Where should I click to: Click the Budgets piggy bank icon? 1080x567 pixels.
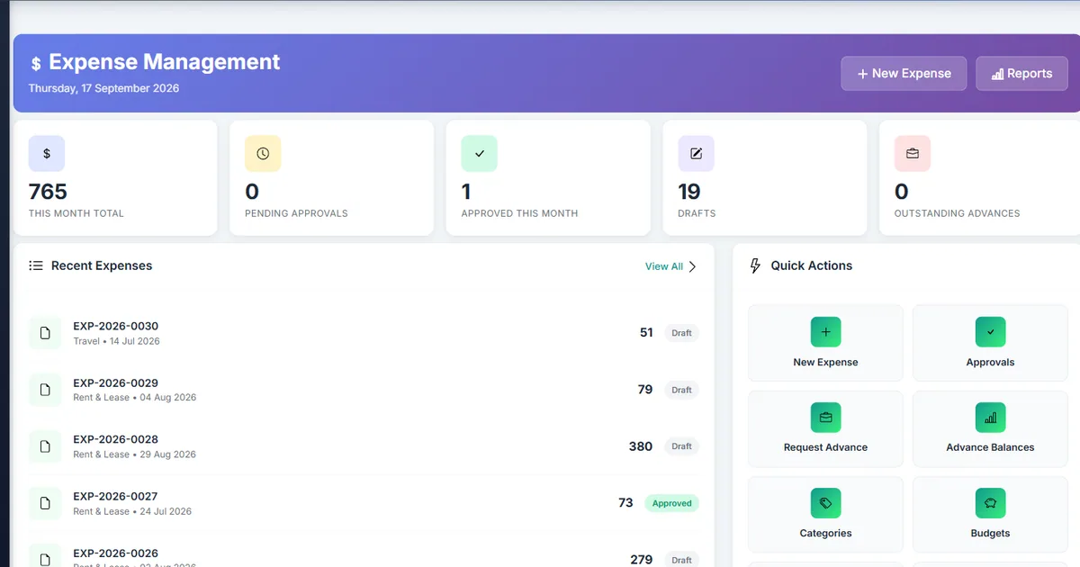tap(990, 503)
